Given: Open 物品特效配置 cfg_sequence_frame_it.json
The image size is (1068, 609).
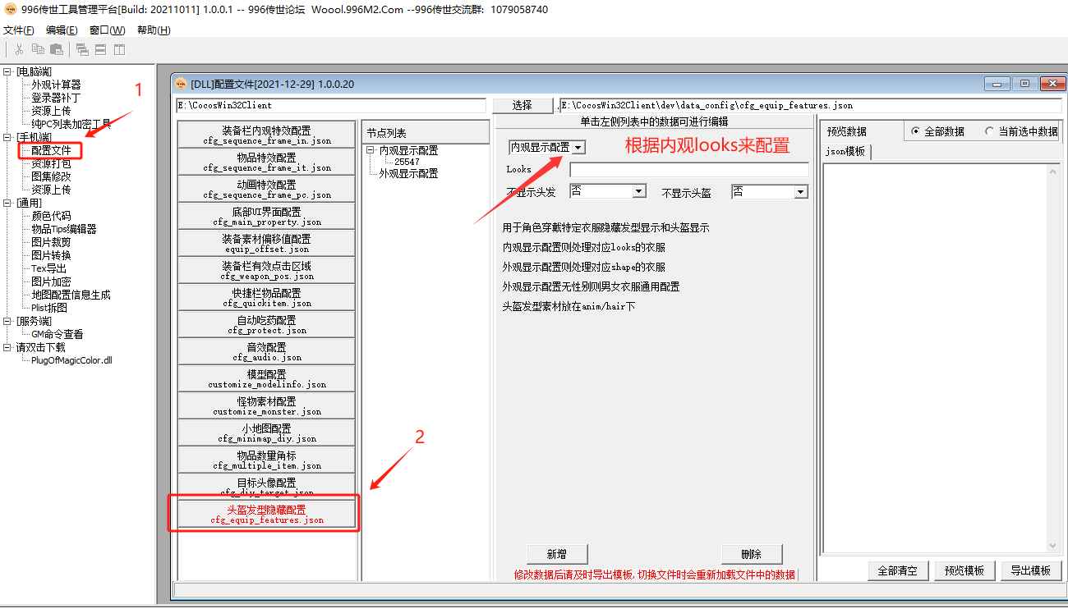Looking at the screenshot, I should [x=267, y=163].
